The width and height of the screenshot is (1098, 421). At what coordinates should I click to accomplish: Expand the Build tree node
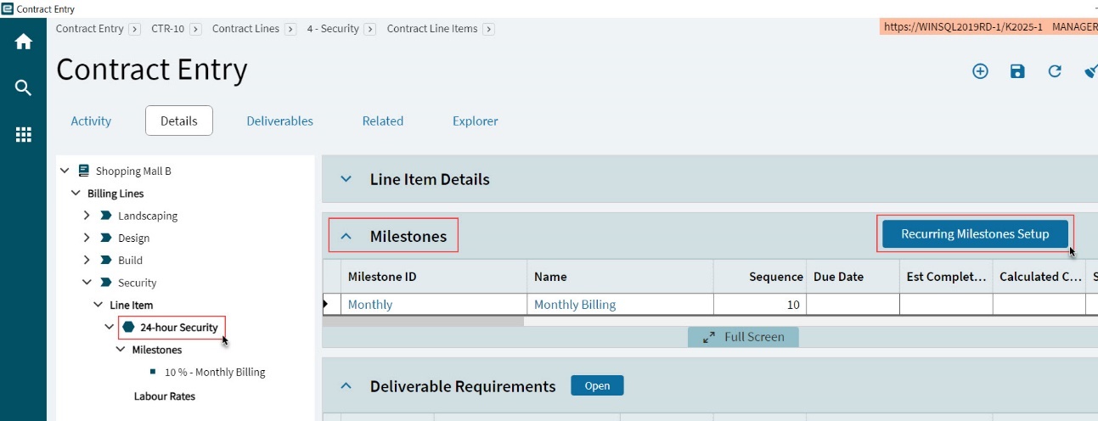(87, 261)
